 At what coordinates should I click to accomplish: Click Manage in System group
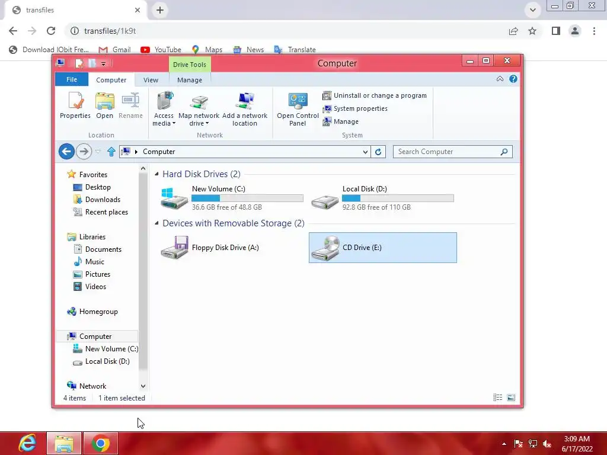tap(341, 121)
